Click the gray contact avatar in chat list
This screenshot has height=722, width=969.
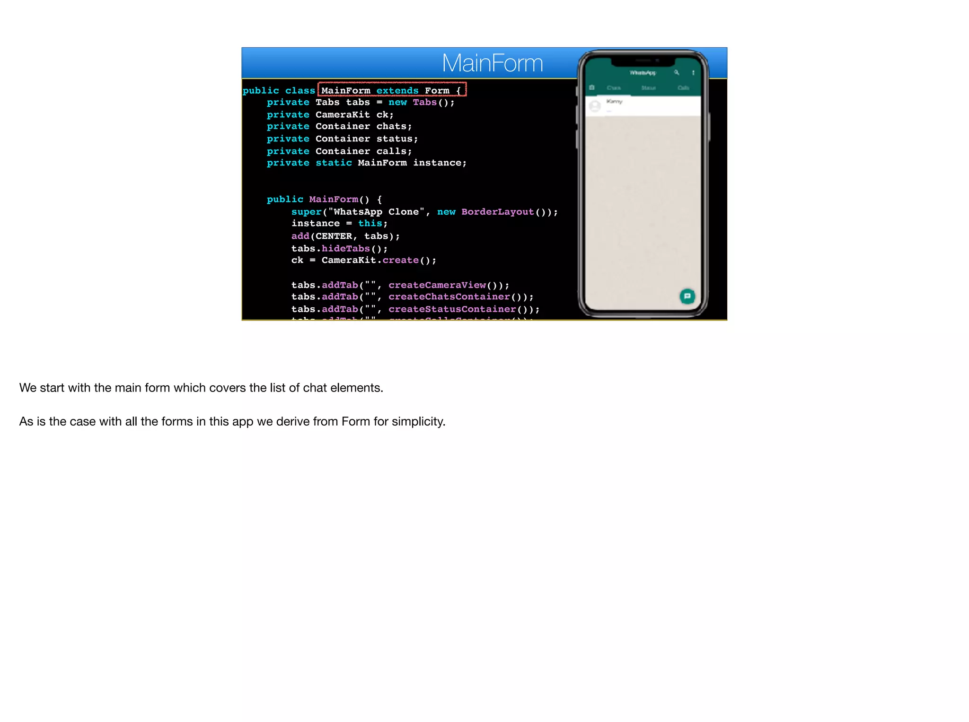click(x=595, y=106)
